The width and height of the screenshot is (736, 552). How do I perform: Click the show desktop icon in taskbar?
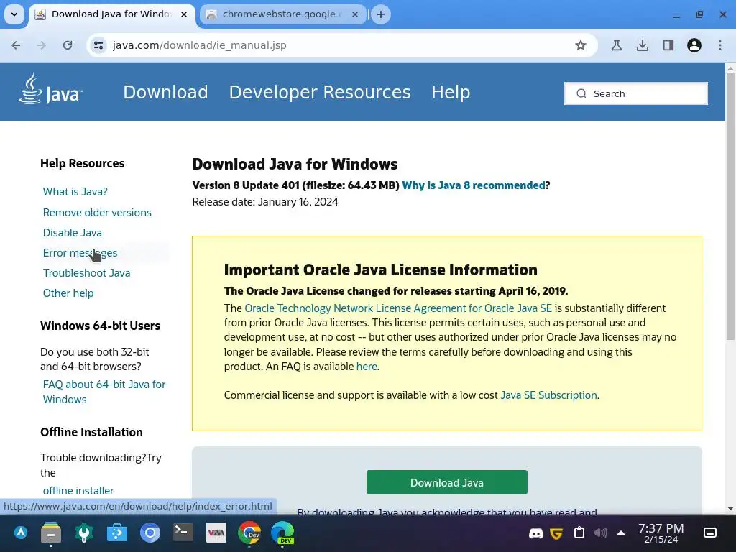[710, 533]
